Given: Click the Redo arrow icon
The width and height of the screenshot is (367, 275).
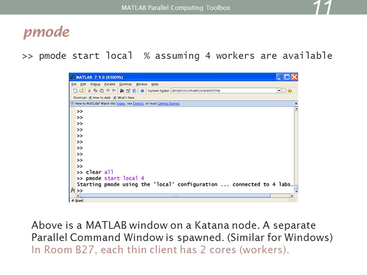Looking at the screenshot, I should coord(114,91).
